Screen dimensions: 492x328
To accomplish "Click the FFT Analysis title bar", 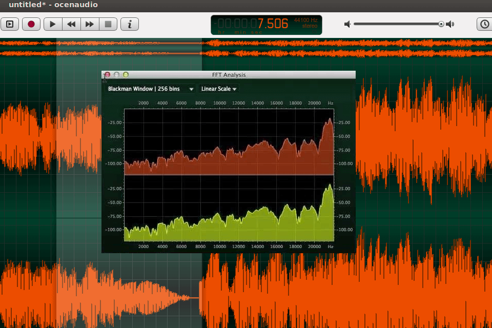I will 229,75.
